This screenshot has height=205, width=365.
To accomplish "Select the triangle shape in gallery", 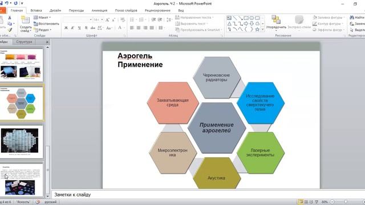I will click(229, 24).
